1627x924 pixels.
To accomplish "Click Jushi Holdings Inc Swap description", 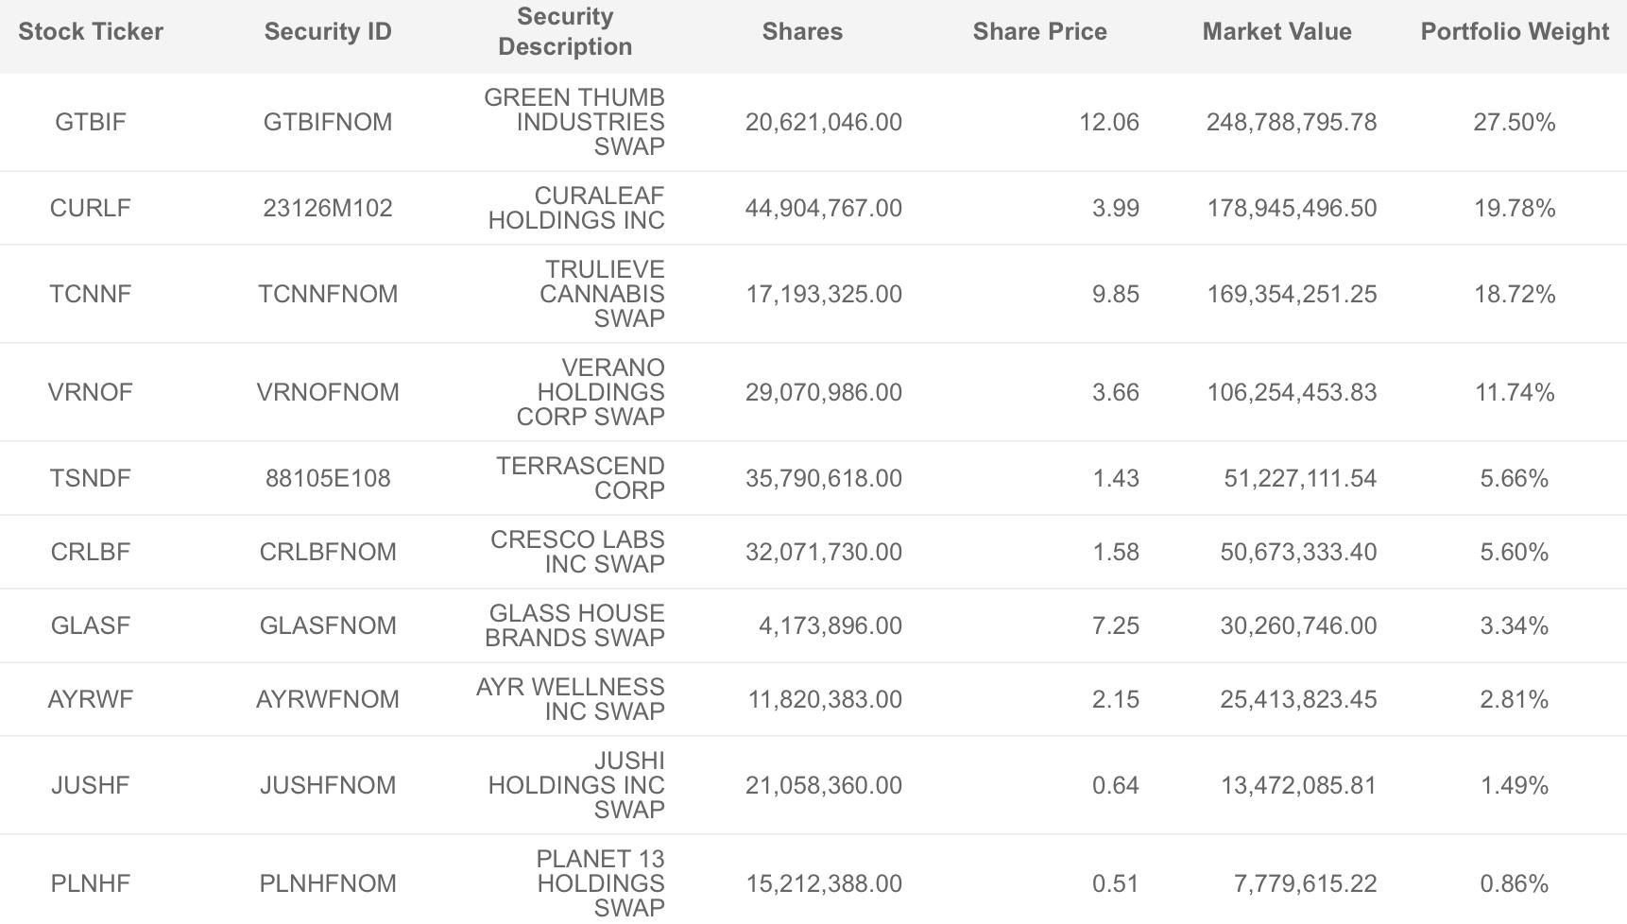I will [x=576, y=785].
